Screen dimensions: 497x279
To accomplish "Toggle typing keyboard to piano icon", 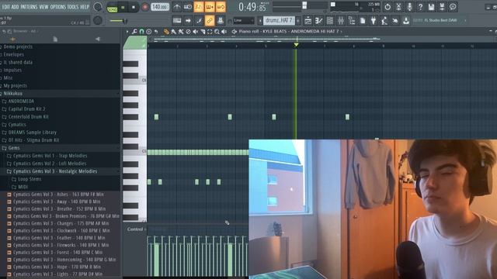I will pyautogui.click(x=177, y=21).
